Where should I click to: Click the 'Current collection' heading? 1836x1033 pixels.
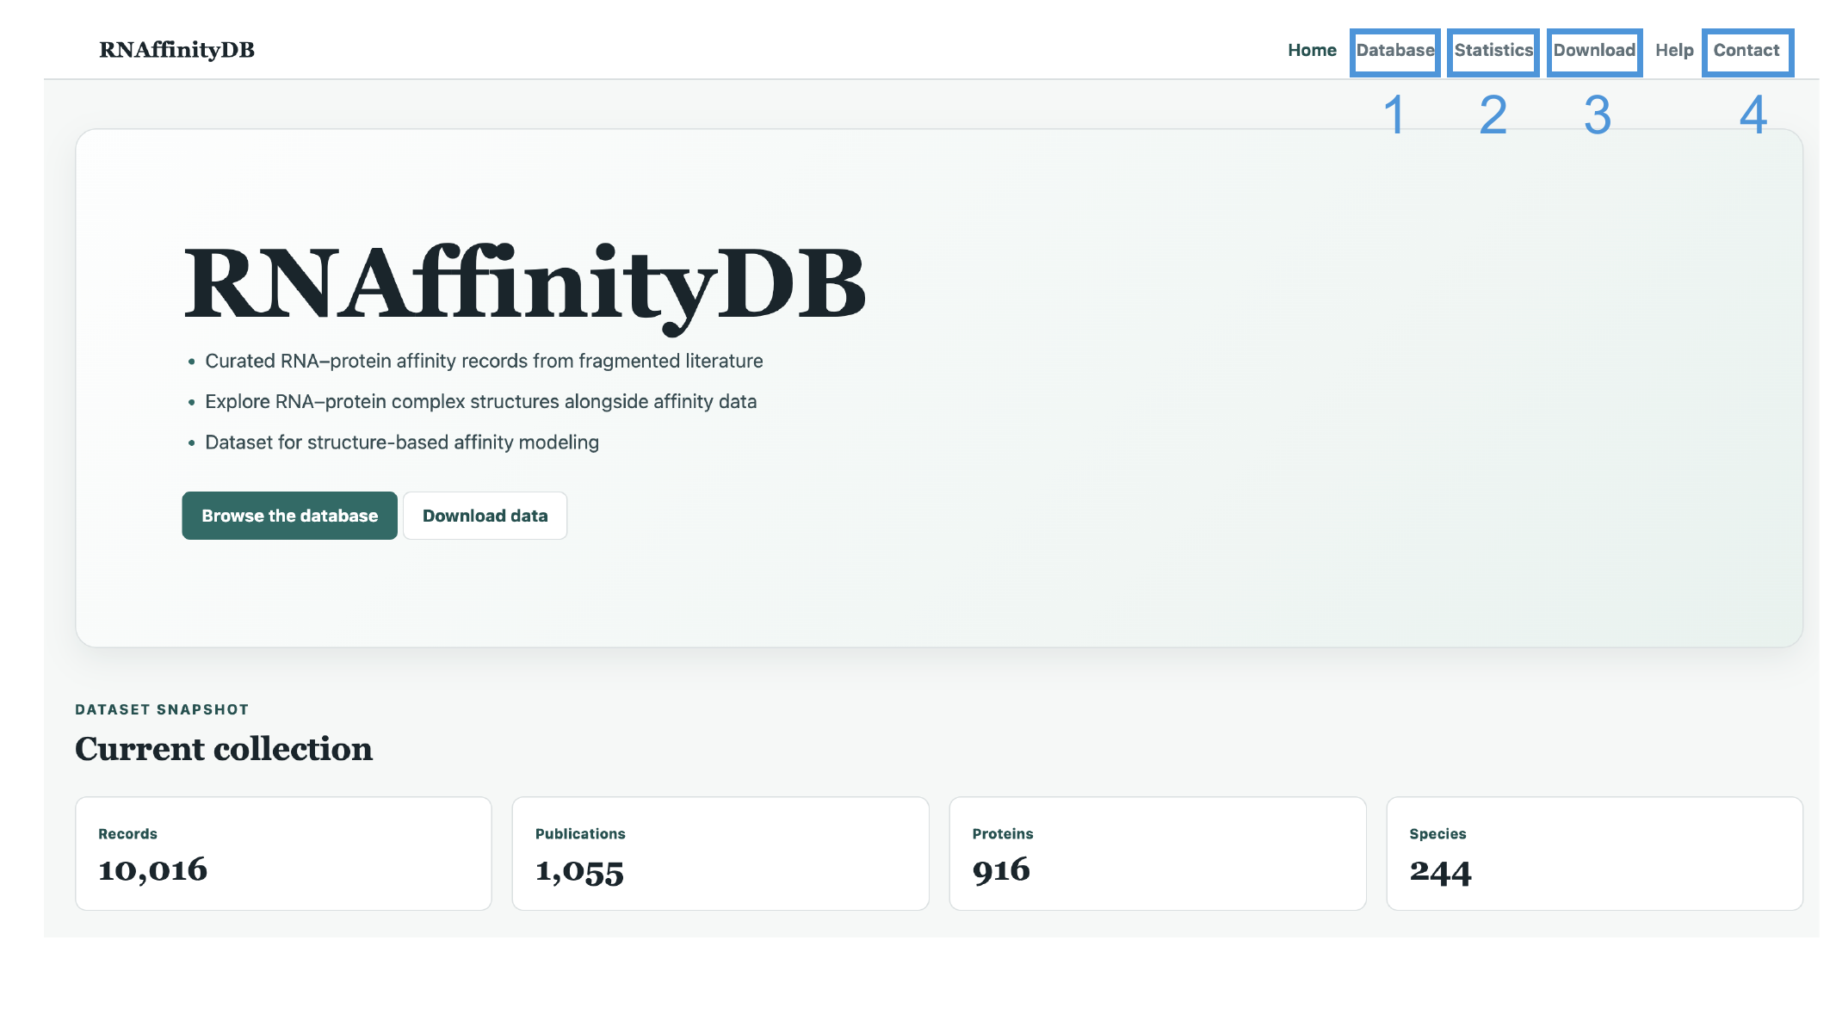(224, 749)
